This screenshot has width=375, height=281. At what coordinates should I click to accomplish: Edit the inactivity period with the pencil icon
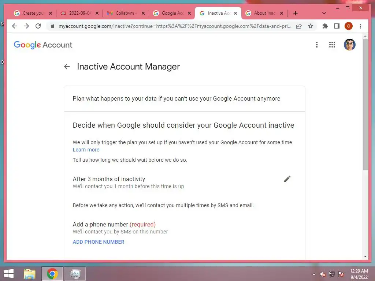click(287, 179)
